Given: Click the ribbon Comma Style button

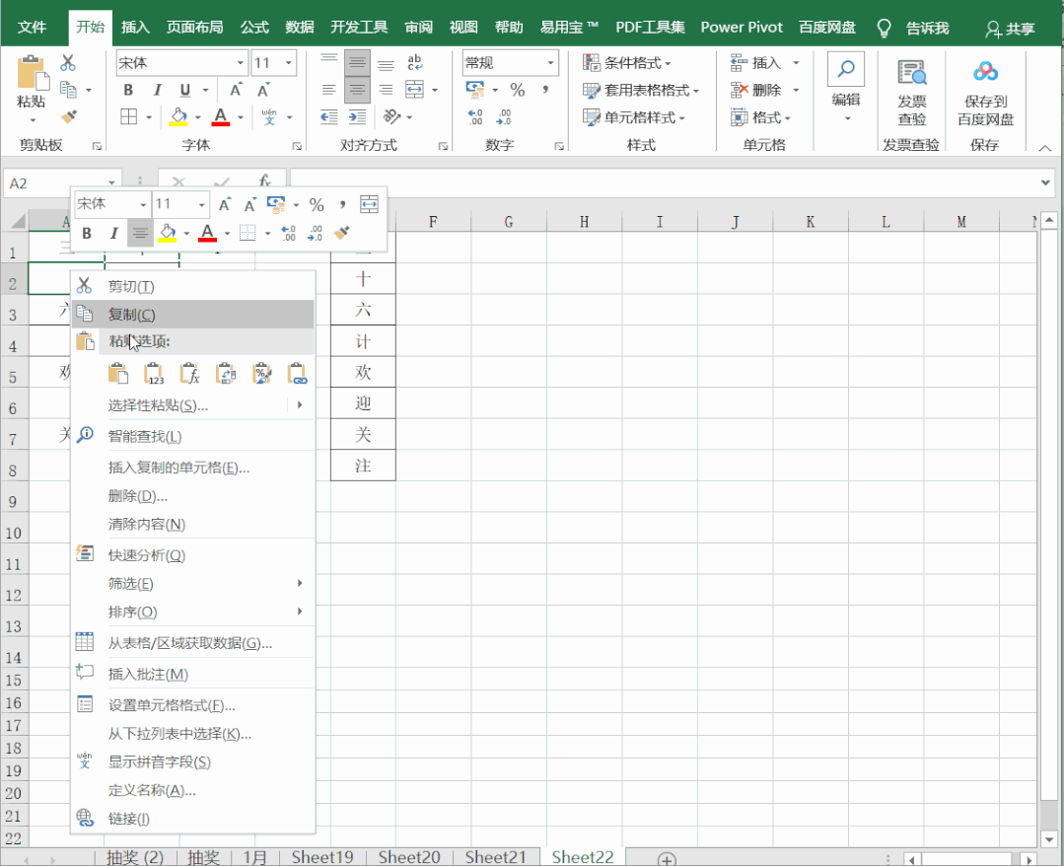Looking at the screenshot, I should [545, 90].
